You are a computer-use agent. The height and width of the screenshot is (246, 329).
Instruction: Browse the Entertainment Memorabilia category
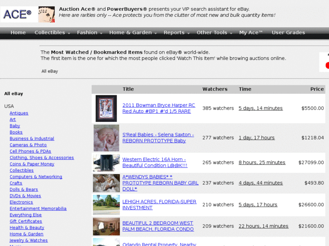(x=38, y=209)
